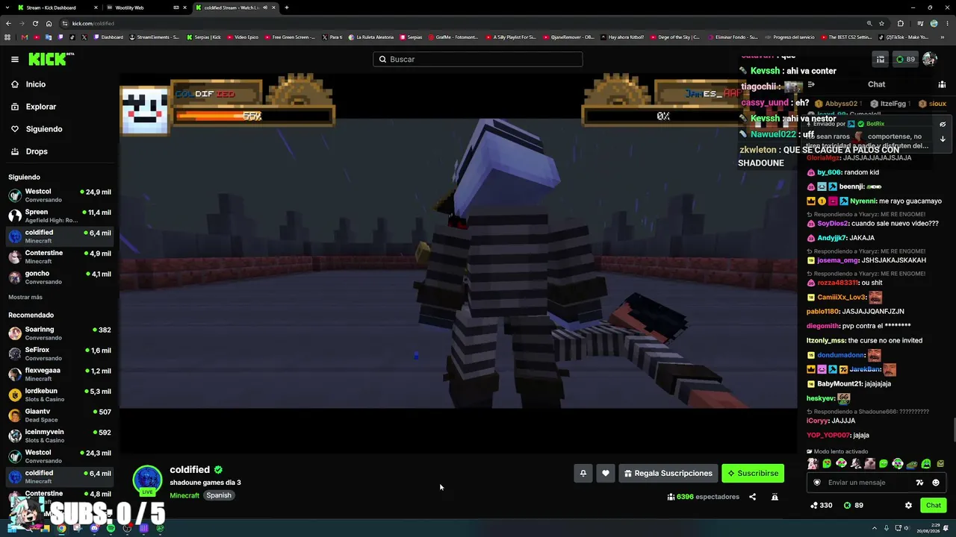Image resolution: width=956 pixels, height=537 pixels.
Task: Open the Video Epico bookmark
Action: (x=243, y=37)
